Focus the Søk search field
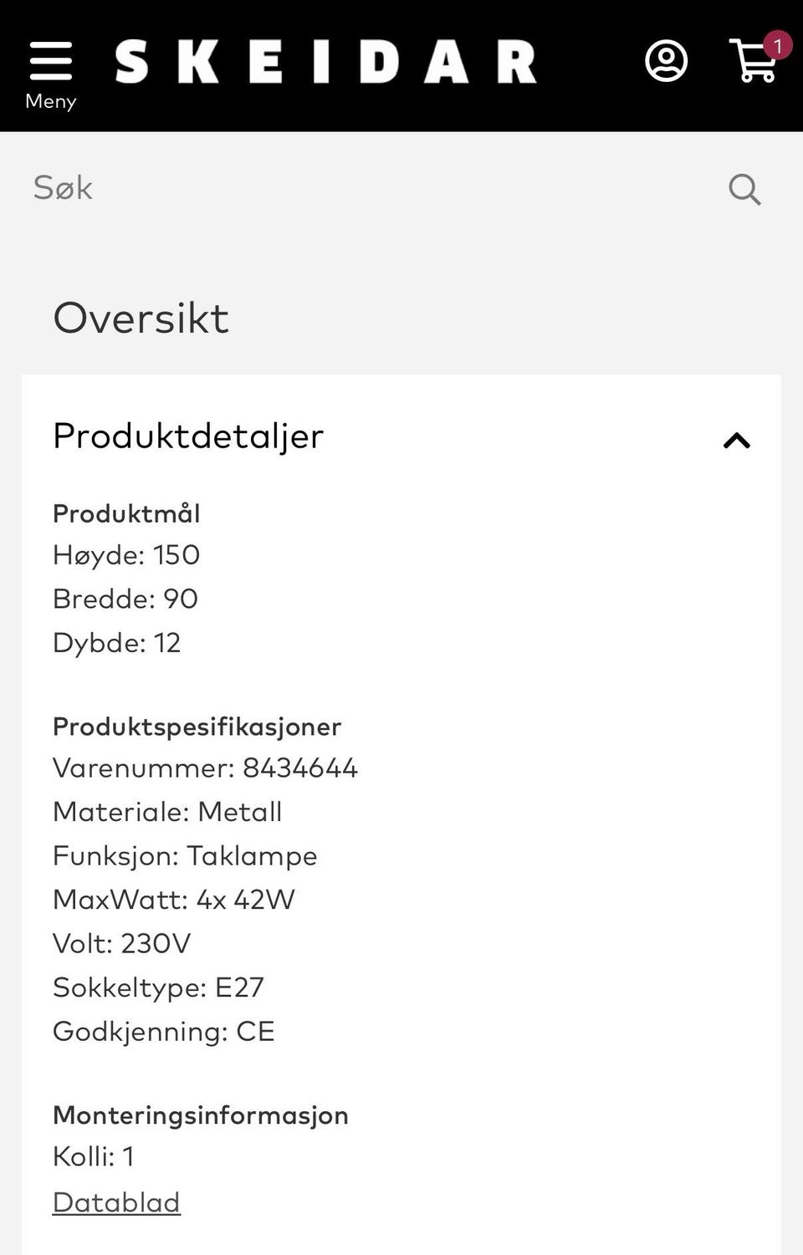This screenshot has width=803, height=1255. coord(368,188)
